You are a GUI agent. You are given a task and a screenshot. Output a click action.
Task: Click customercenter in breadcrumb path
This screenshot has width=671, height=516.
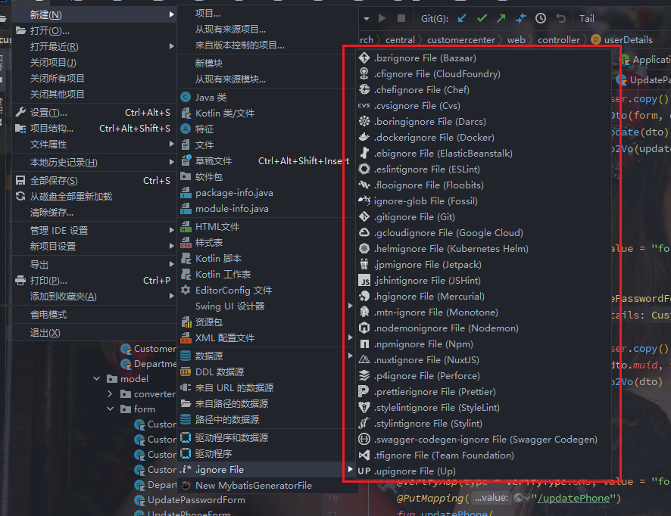point(461,40)
